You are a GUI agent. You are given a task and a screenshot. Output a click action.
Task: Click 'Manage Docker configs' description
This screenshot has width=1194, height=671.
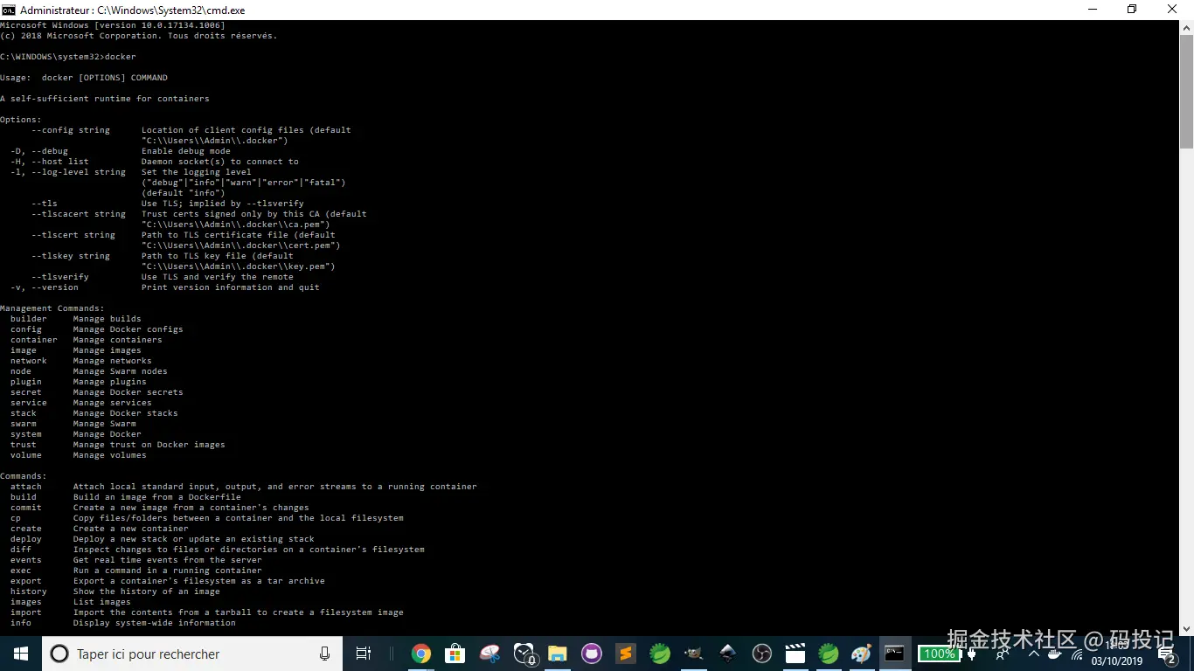[x=128, y=329]
